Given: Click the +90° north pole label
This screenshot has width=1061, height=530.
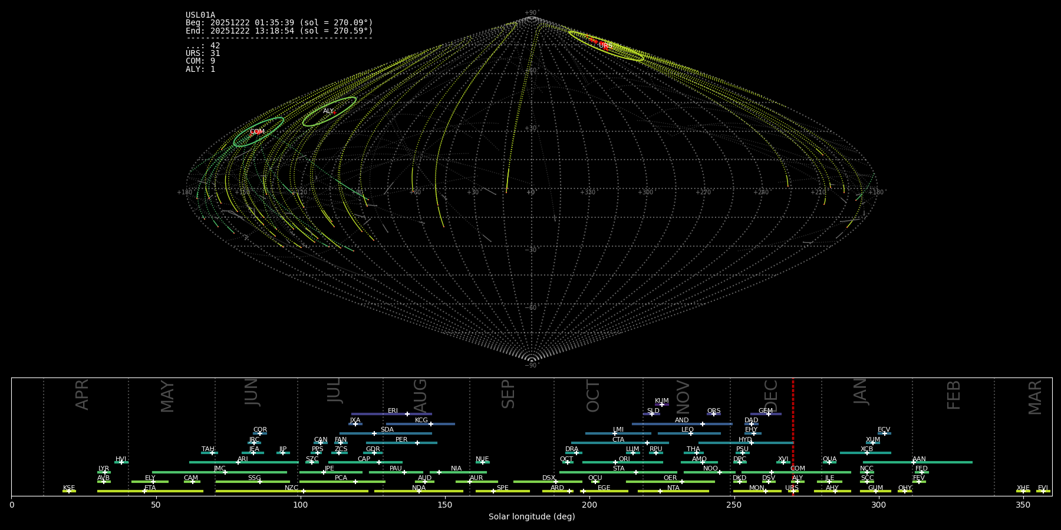Looking at the screenshot, I should (531, 13).
